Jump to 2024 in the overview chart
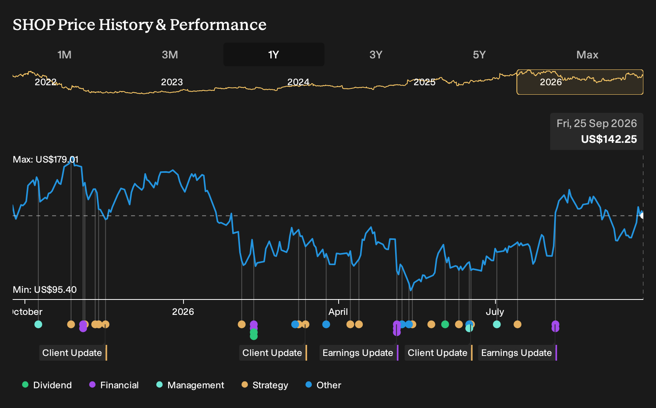The width and height of the screenshot is (656, 408). [298, 82]
